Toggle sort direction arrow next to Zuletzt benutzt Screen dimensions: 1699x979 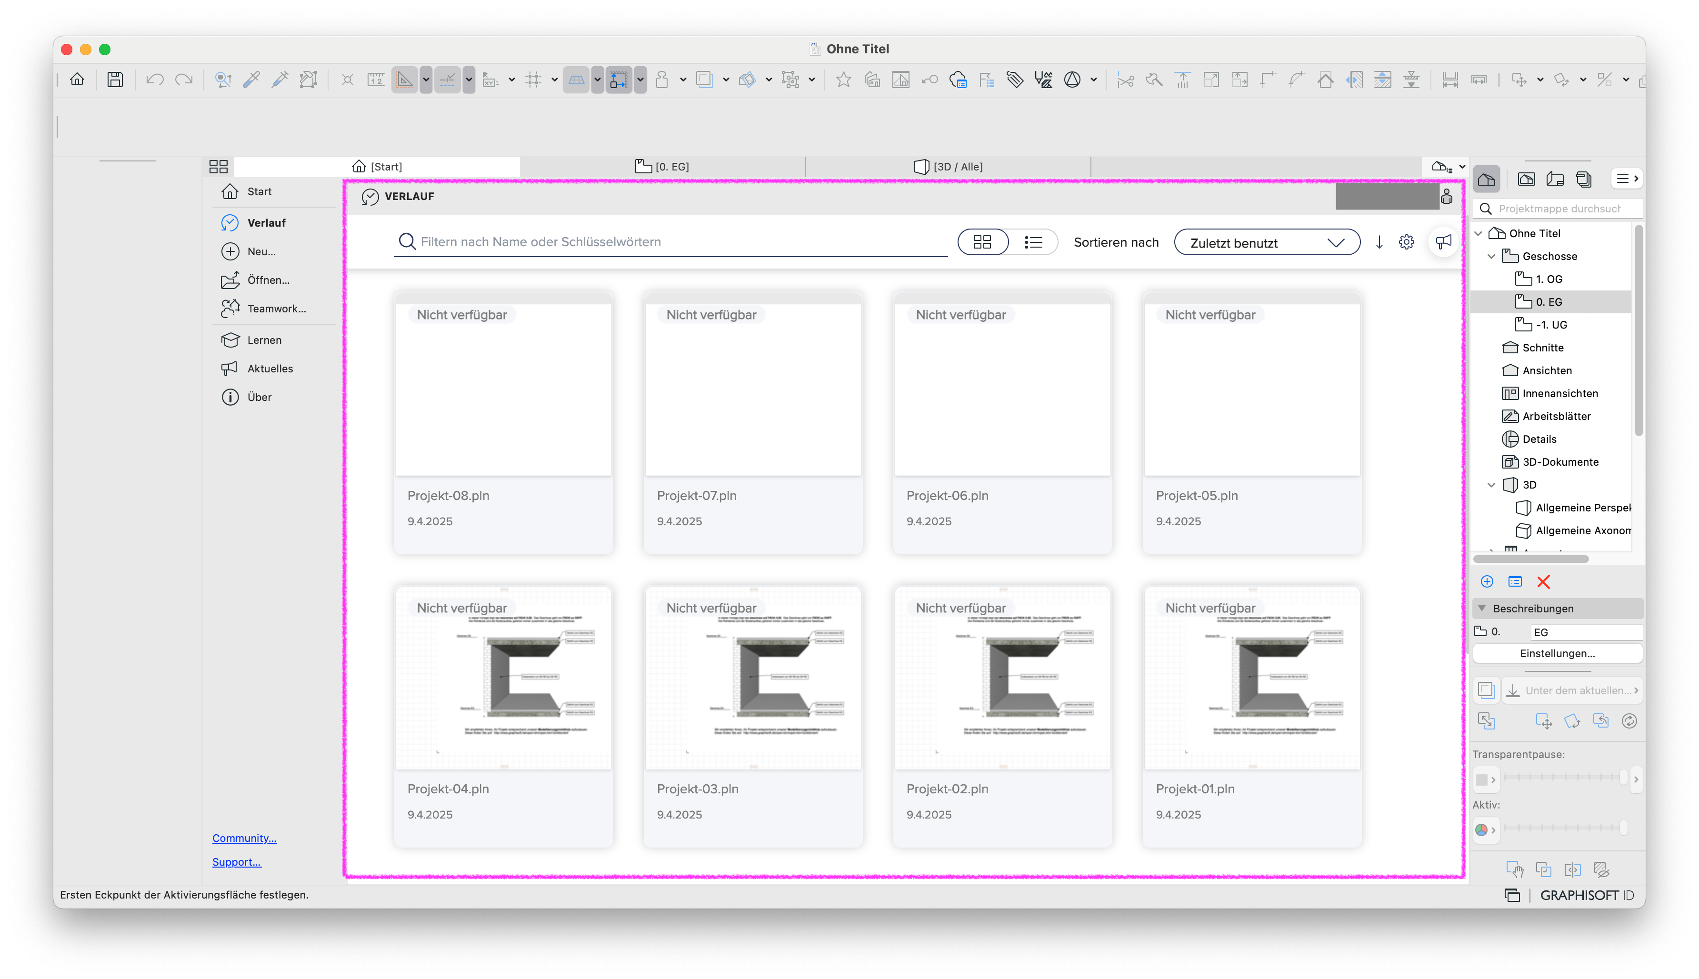[1379, 242]
